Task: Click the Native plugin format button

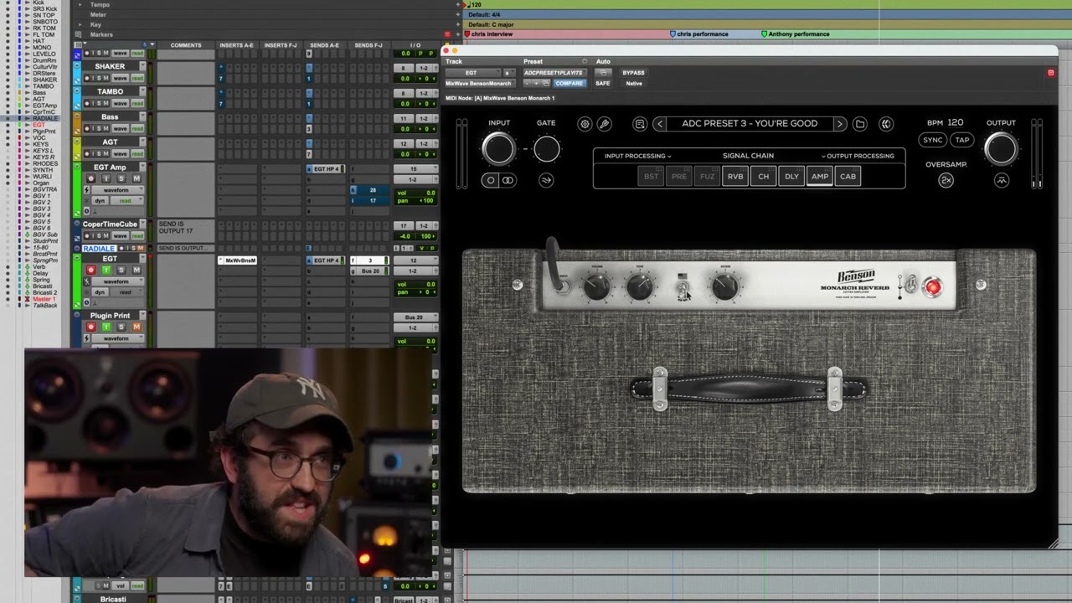Action: 634,83
